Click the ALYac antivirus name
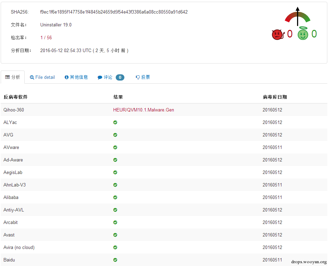Viewport: 328px width, 266px height. [x=10, y=122]
